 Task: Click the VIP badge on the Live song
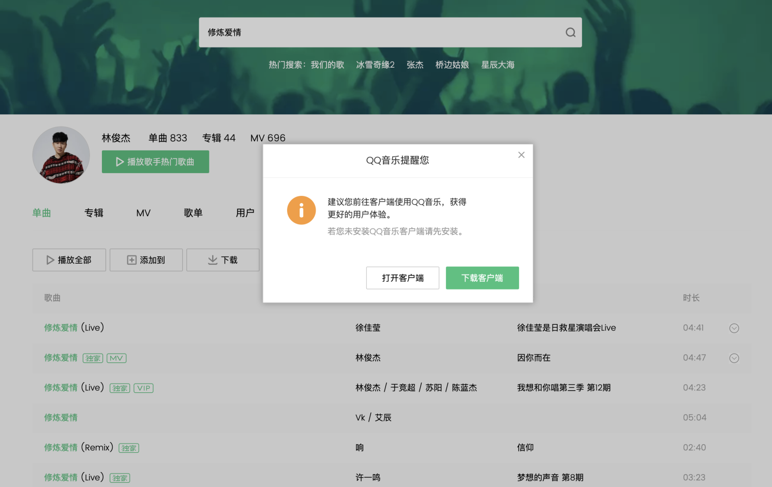tap(143, 388)
